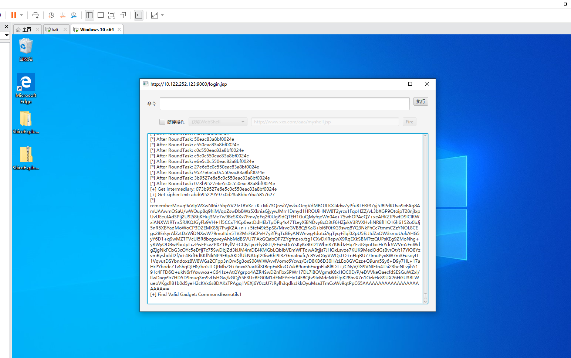Minimize the login.jsp tool window
This screenshot has width=571, height=358.
(x=393, y=84)
